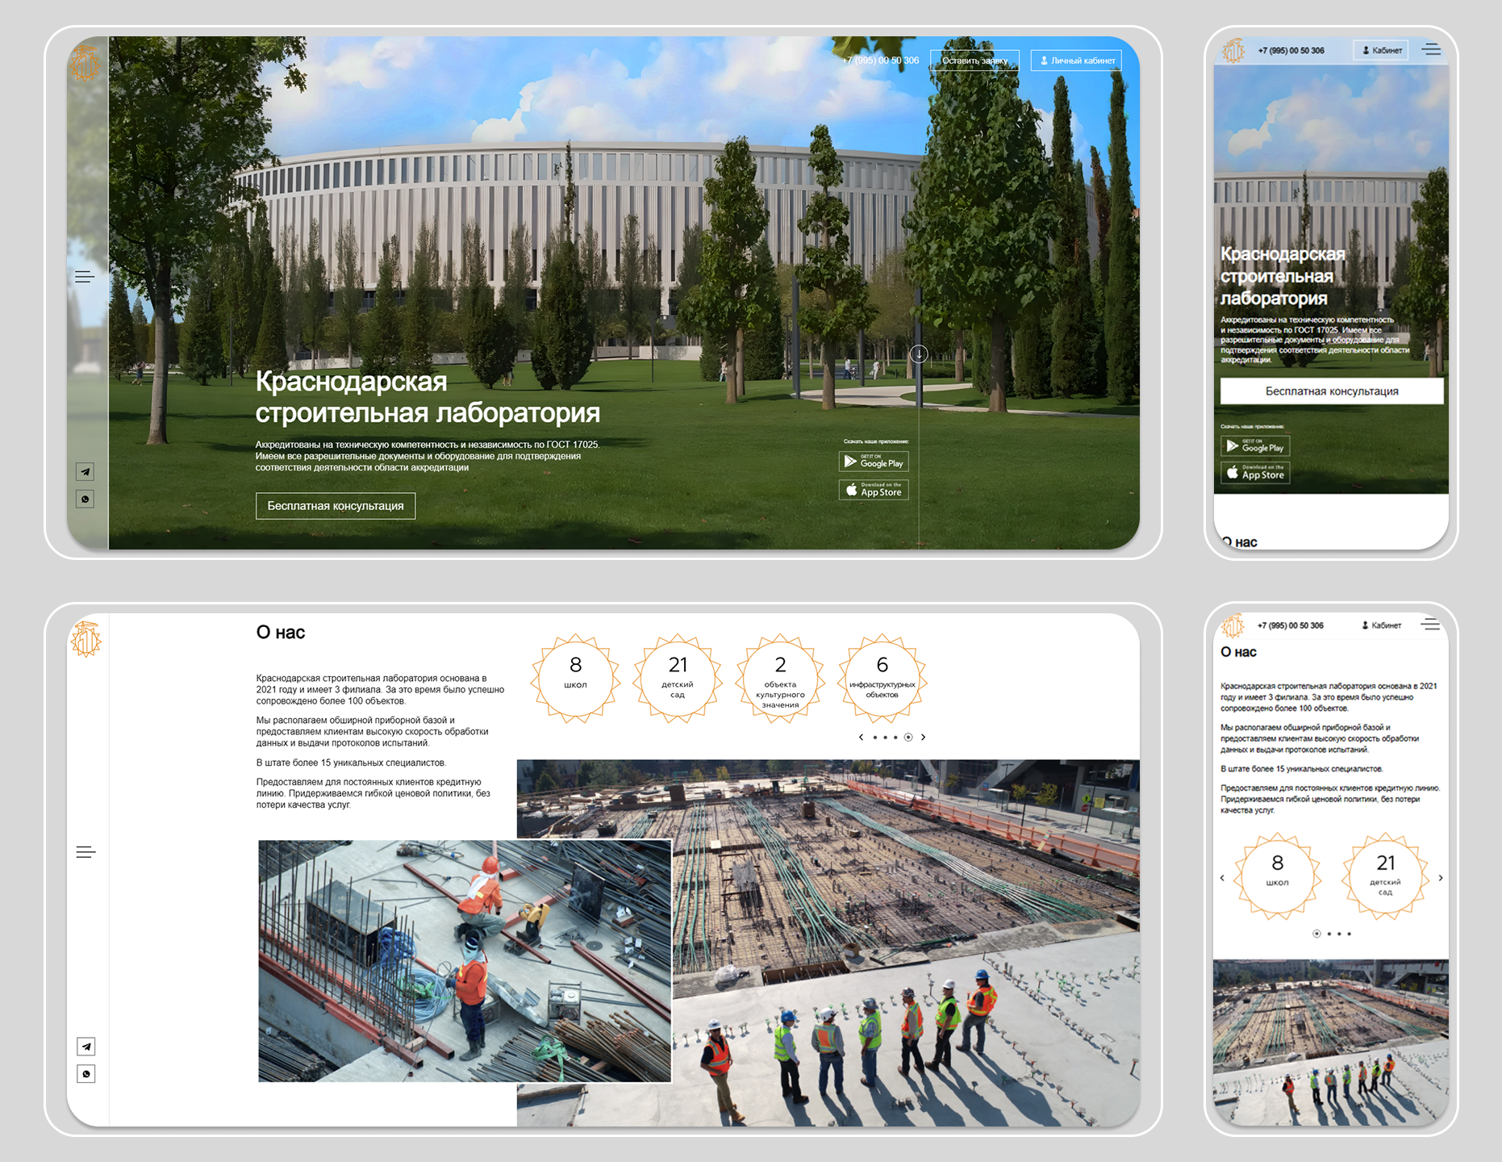Click 'Кабинет' in bottom mobile mockup header
The image size is (1502, 1162).
1382,625
